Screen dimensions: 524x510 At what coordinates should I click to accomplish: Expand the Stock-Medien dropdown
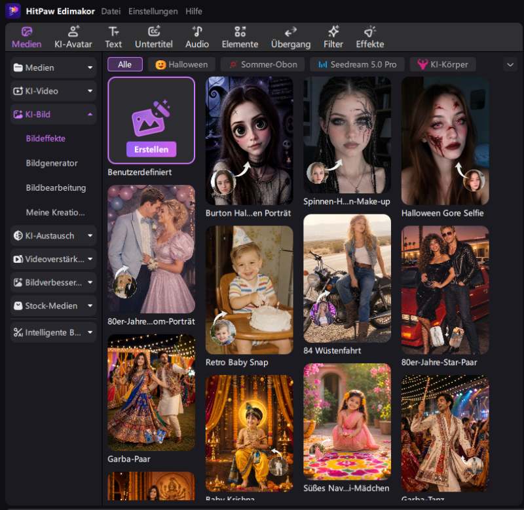pos(90,305)
